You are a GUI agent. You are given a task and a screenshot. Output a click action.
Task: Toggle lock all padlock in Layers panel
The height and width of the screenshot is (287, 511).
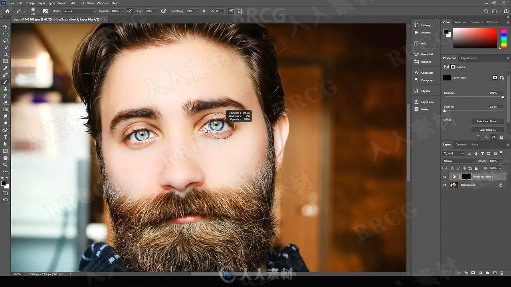476,168
